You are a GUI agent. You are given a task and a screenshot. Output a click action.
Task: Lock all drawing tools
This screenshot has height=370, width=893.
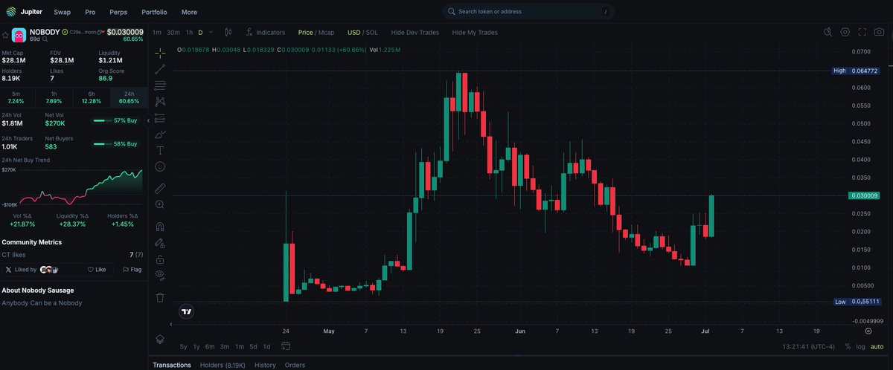[x=160, y=259]
